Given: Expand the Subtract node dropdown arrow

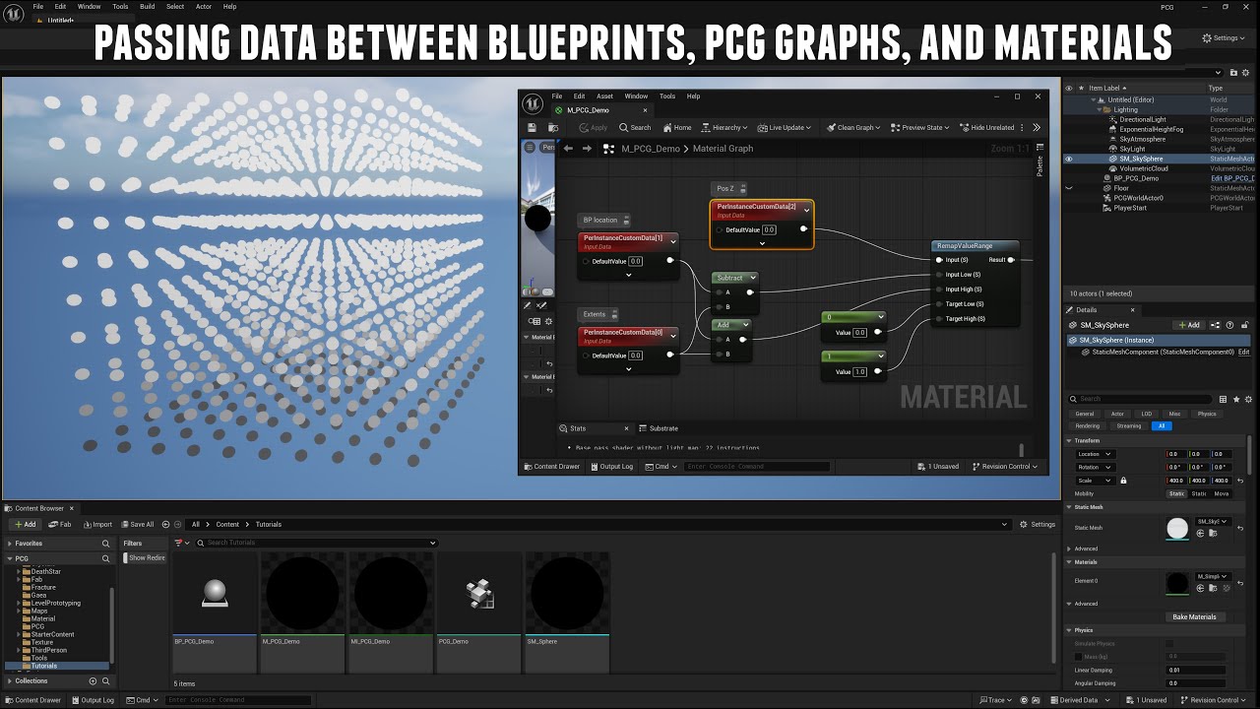Looking at the screenshot, I should tap(753, 278).
